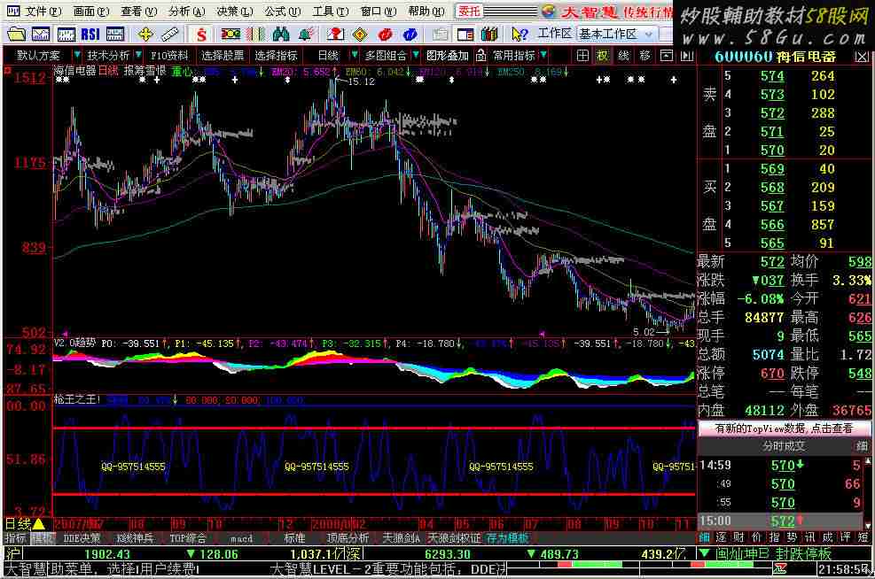Click the F10资料 button
Viewport: 875px width, 579px height.
(169, 56)
